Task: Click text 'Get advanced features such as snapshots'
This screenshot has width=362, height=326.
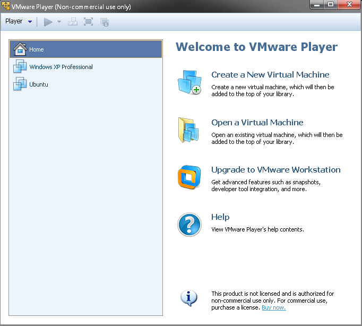Action: coord(265,182)
